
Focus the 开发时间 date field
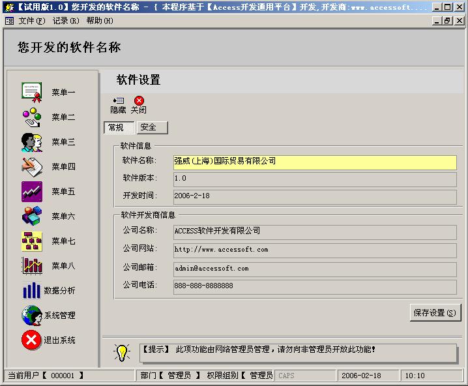[x=315, y=197]
